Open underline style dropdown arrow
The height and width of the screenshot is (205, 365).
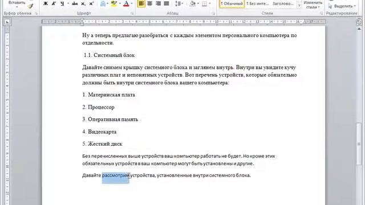pyautogui.click(x=68, y=3)
